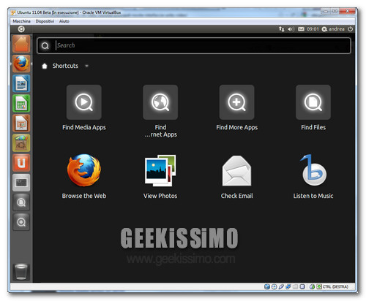Image resolution: width=366 pixels, height=301 pixels.
Task: Click the Check Email shortcut
Action: (236, 176)
